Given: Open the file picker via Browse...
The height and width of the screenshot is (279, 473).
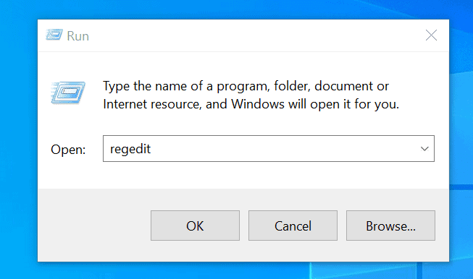Looking at the screenshot, I should [x=390, y=226].
